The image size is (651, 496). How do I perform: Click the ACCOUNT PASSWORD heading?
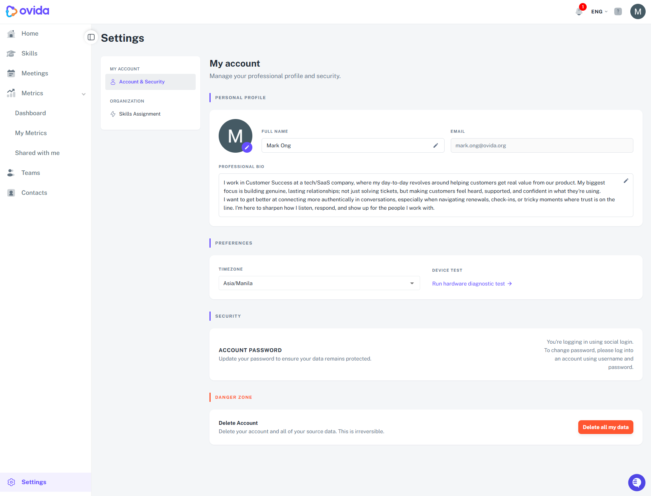[x=250, y=350]
